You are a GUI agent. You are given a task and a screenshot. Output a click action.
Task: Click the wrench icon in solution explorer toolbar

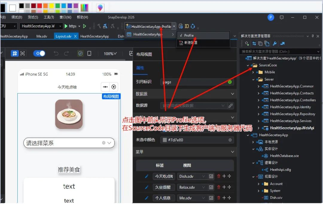click(275, 43)
